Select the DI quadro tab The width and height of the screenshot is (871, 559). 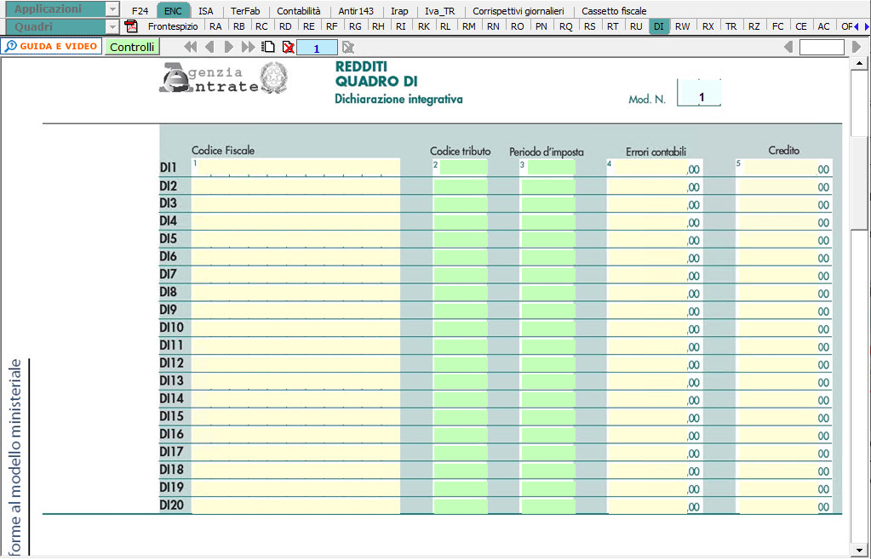(x=659, y=26)
